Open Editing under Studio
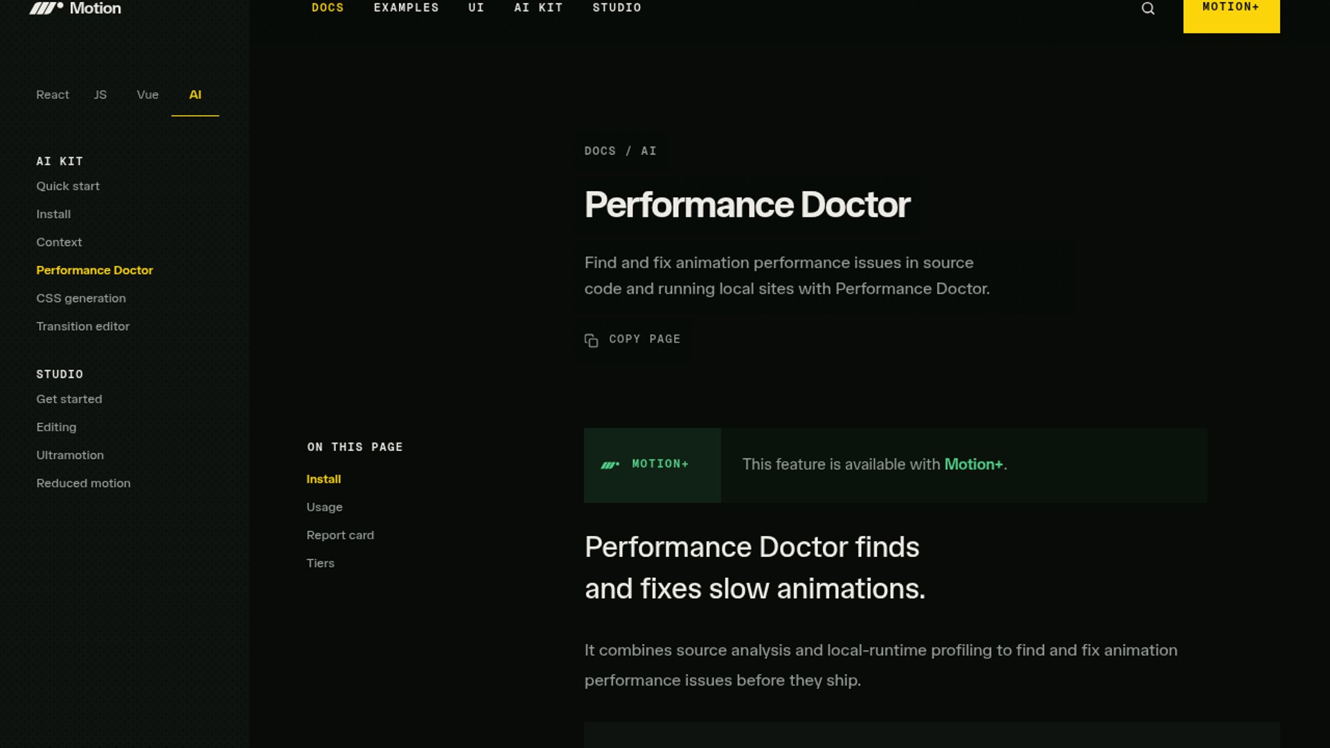The height and width of the screenshot is (748, 1330). 56,427
